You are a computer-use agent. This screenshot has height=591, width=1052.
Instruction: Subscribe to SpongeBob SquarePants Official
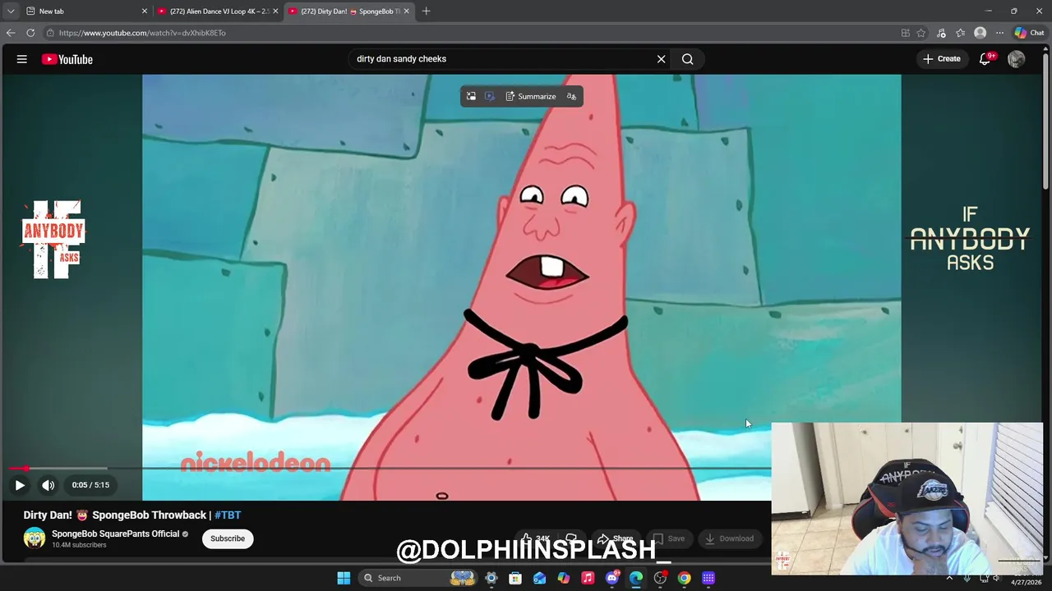pyautogui.click(x=228, y=538)
